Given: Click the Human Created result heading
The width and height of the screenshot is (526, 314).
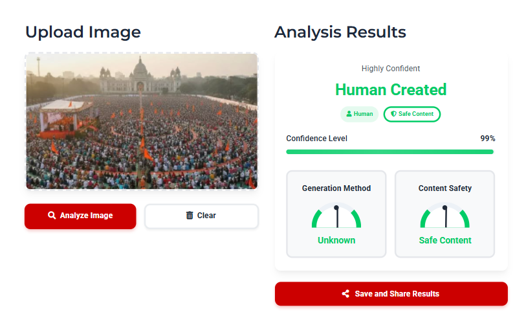Looking at the screenshot, I should 391,89.
